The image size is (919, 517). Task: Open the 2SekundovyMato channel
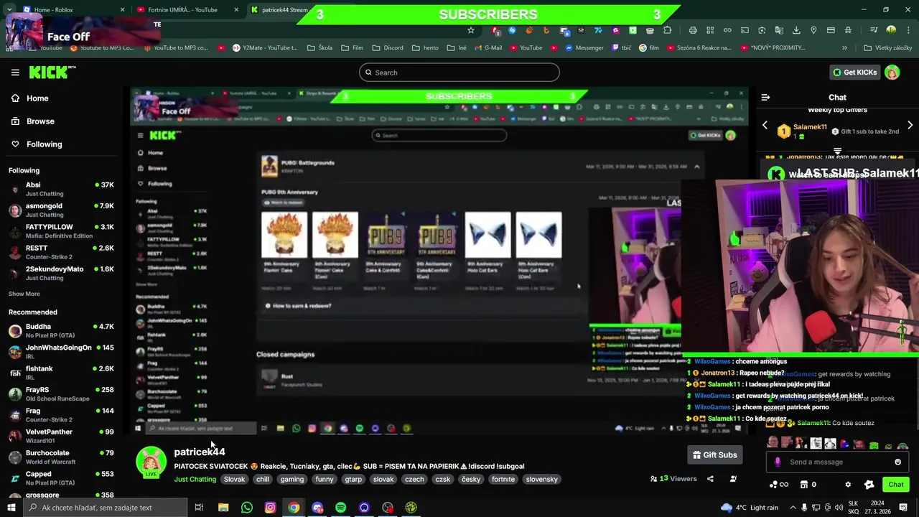[x=61, y=273]
